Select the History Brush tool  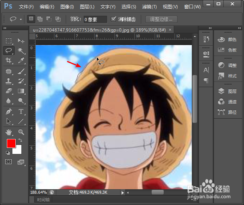tap(21, 81)
